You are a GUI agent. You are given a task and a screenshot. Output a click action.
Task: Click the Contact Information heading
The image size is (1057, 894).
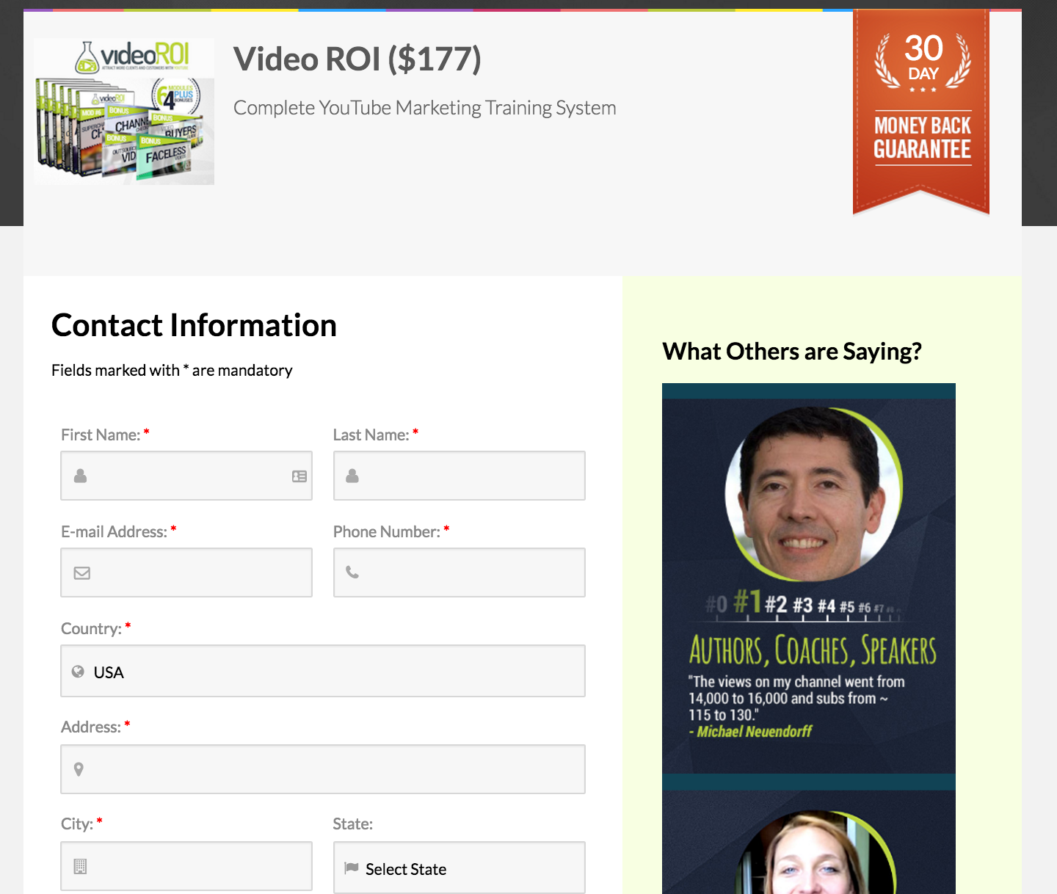(x=194, y=325)
